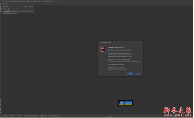Click the Rider RD logo in About dialog
194x118 pixels.
[x=103, y=49]
